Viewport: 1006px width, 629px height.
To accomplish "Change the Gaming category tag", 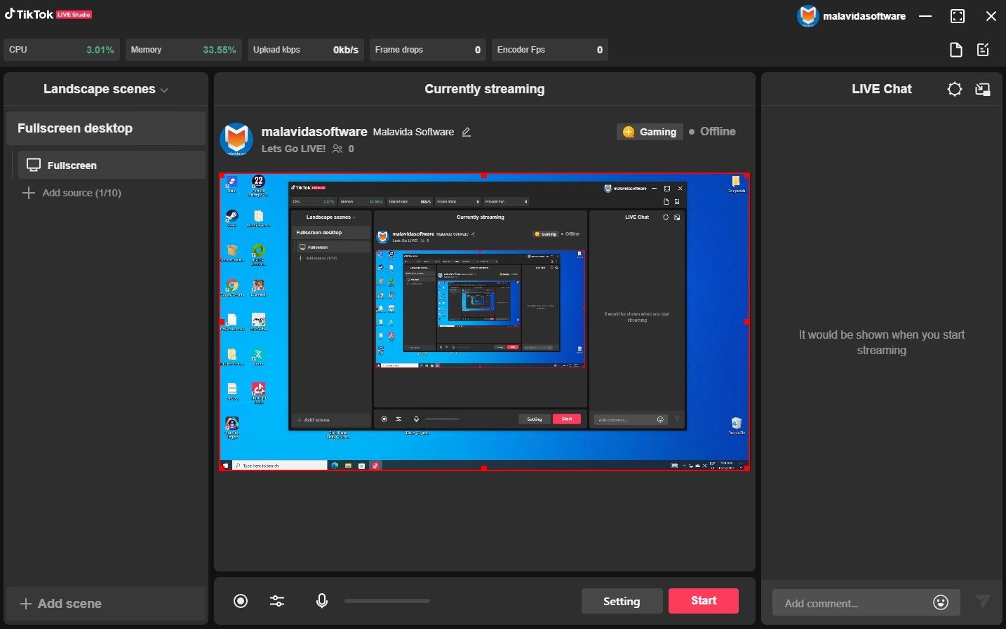I will [x=650, y=132].
